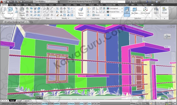177x105 pixels.
Task: Click the Save icon in quick access toolbar
Action: point(15,2)
